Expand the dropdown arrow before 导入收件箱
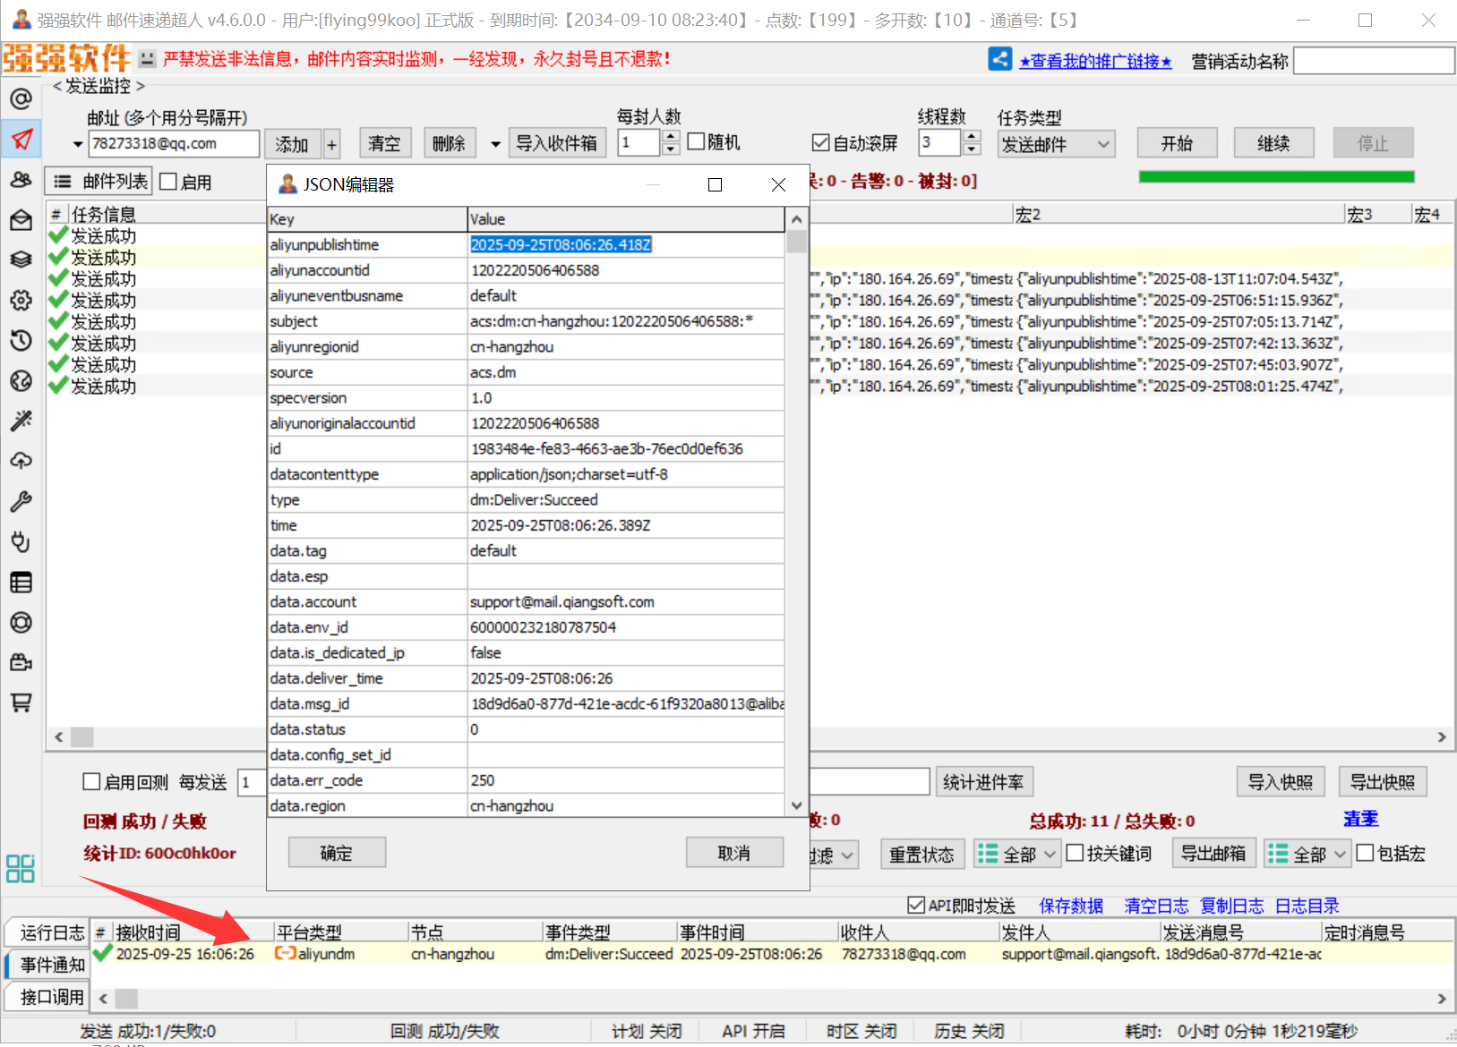Viewport: 1457px width, 1047px height. pos(495,144)
